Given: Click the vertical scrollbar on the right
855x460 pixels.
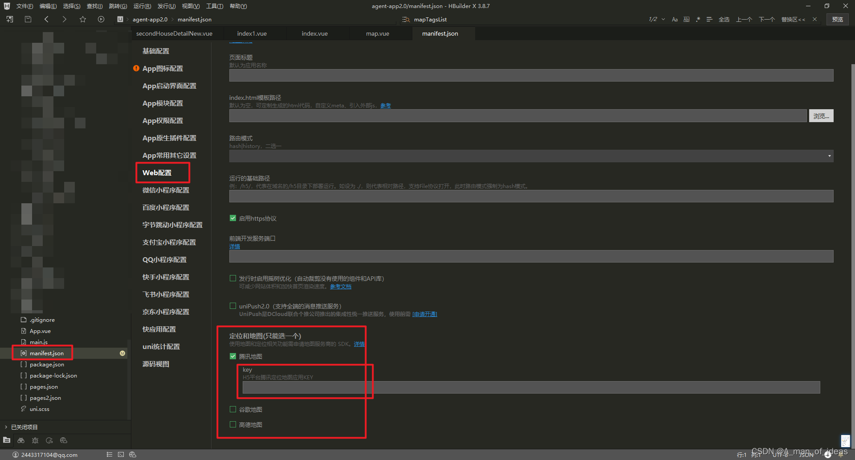Looking at the screenshot, I should tap(852, 223).
